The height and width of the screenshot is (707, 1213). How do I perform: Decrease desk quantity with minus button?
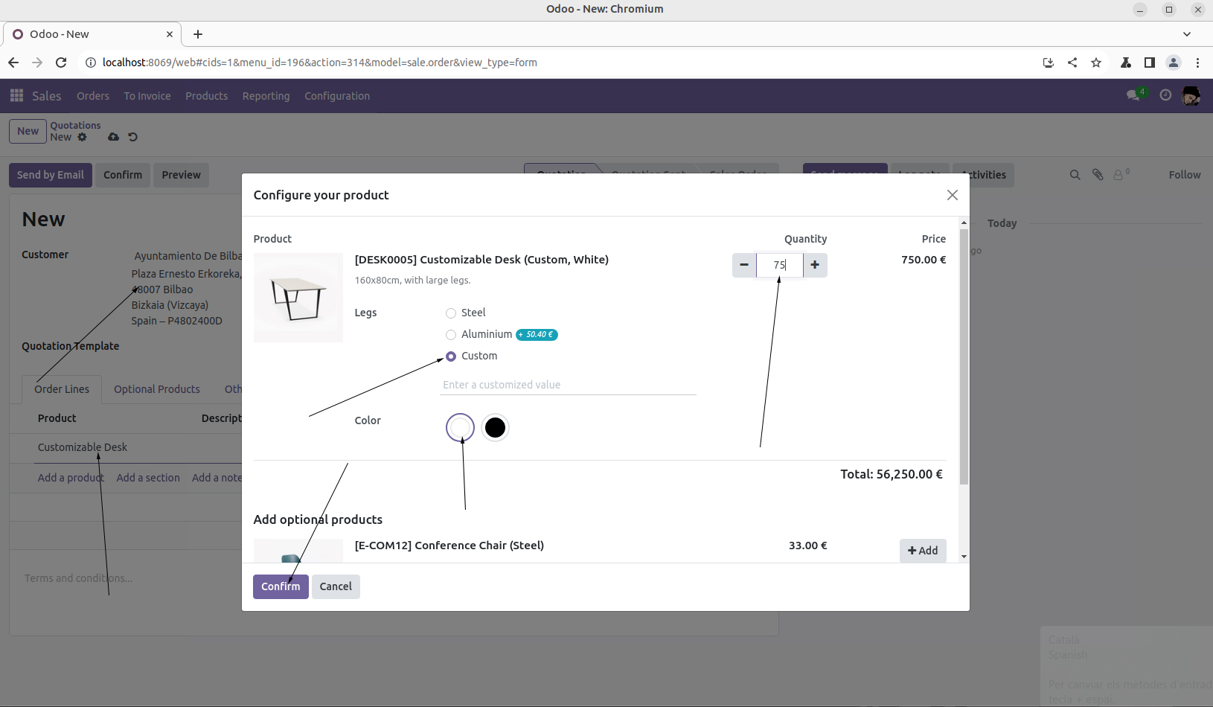click(744, 265)
